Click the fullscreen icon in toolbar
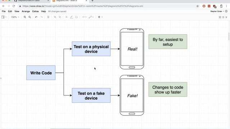Viewport: 230px width, 129px height. coord(220,17)
